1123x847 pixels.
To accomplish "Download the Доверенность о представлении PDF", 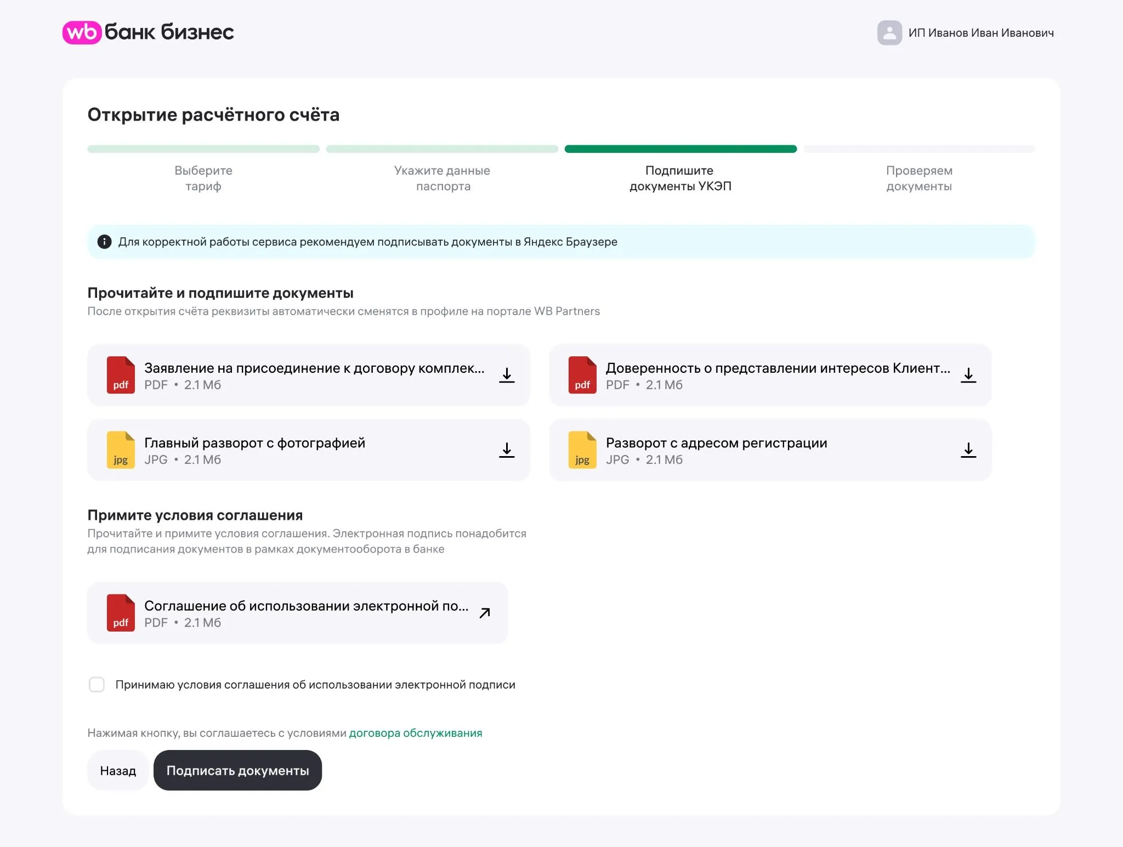I will tap(968, 375).
